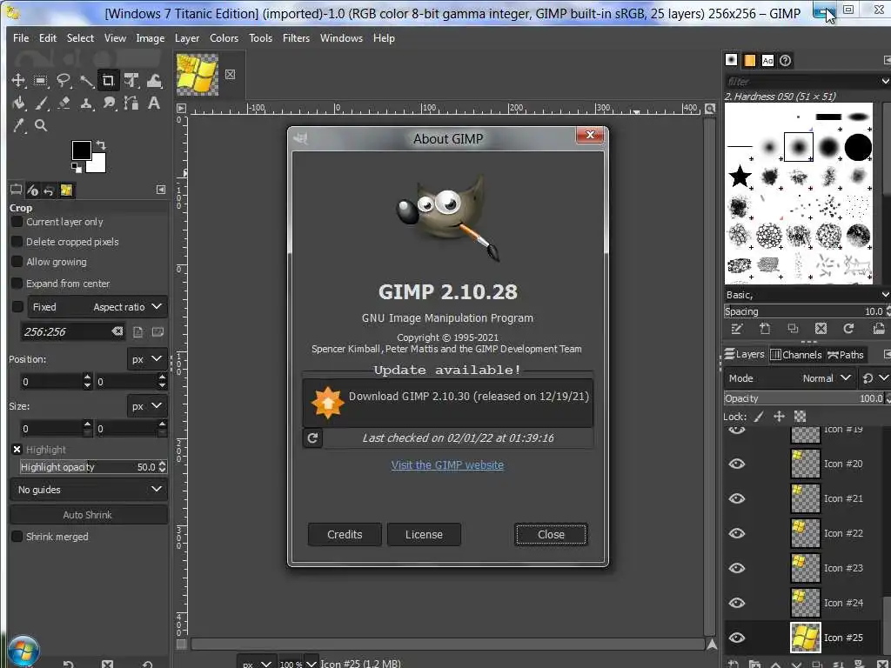Open the tool options panel menu arrow

tap(161, 190)
